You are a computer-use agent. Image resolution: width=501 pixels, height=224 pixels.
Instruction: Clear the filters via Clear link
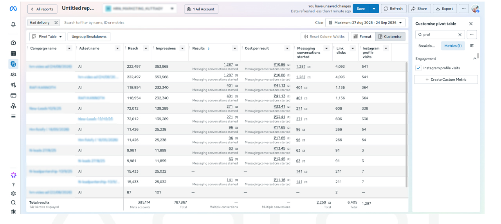(x=319, y=23)
